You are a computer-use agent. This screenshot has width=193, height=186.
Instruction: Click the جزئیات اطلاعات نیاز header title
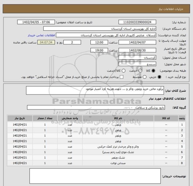pyautogui.click(x=171, y=9)
